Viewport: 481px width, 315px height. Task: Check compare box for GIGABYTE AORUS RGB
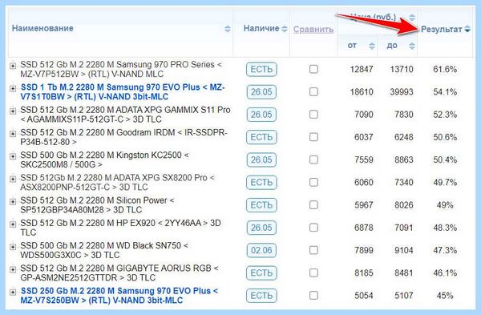313,273
